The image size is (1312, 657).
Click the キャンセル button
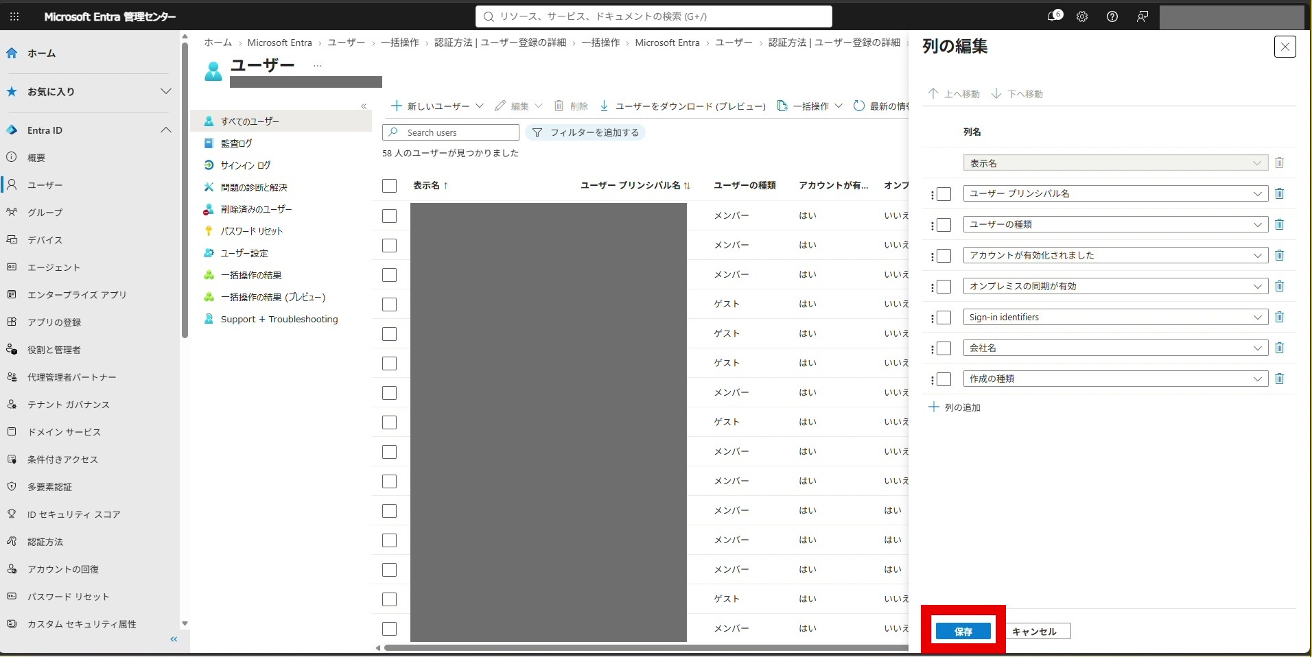pos(1034,632)
